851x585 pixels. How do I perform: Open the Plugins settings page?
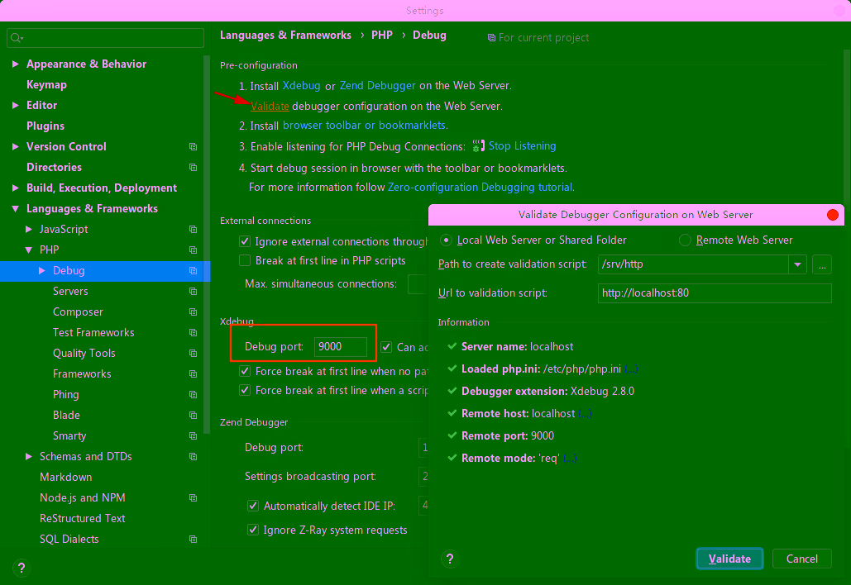[x=45, y=126]
